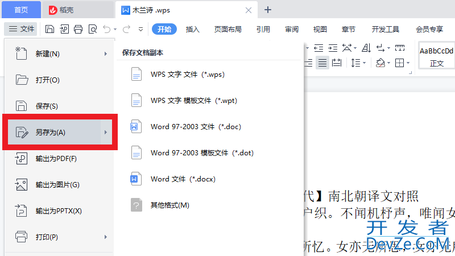
Task: Open the 审阅 ribbon tab
Action: pyautogui.click(x=292, y=30)
